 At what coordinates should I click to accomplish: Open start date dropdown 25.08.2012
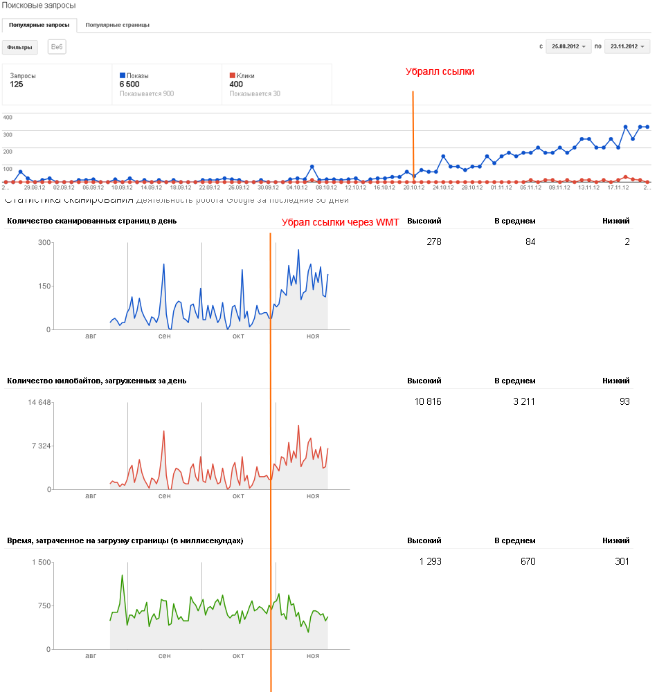point(568,46)
